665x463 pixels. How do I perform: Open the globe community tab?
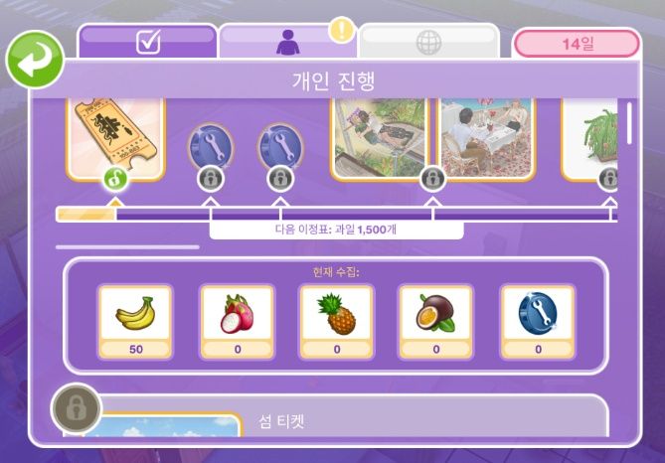pos(429,42)
